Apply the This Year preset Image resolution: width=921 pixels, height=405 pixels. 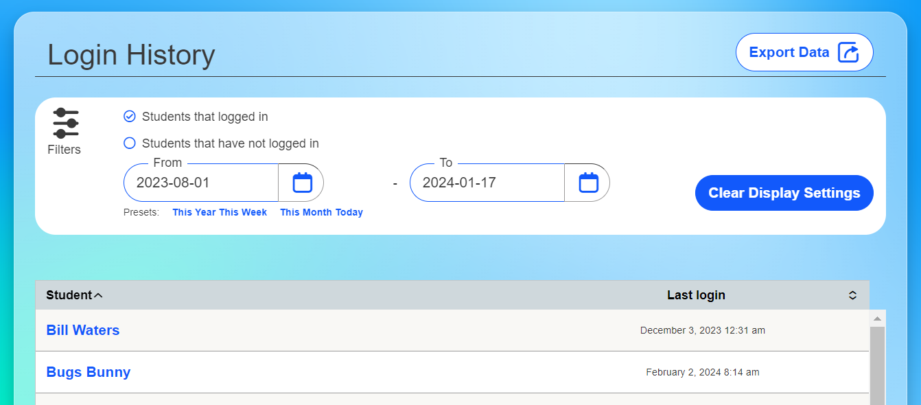(x=194, y=212)
